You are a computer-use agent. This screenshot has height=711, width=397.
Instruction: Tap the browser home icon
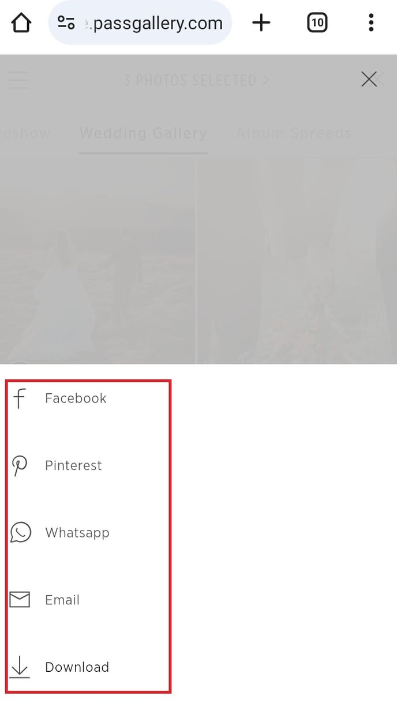pos(21,23)
